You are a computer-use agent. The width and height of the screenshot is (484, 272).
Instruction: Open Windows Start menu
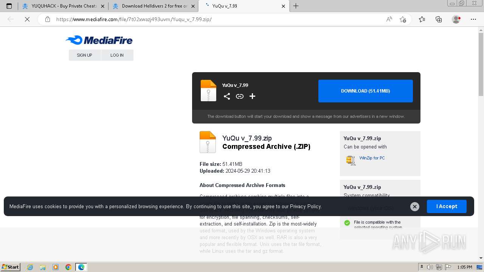coord(11,267)
